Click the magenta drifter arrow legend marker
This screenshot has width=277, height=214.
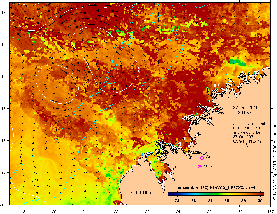click(x=200, y=166)
